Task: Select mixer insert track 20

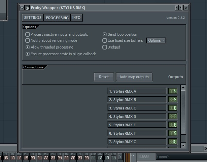Action: click(33, 157)
